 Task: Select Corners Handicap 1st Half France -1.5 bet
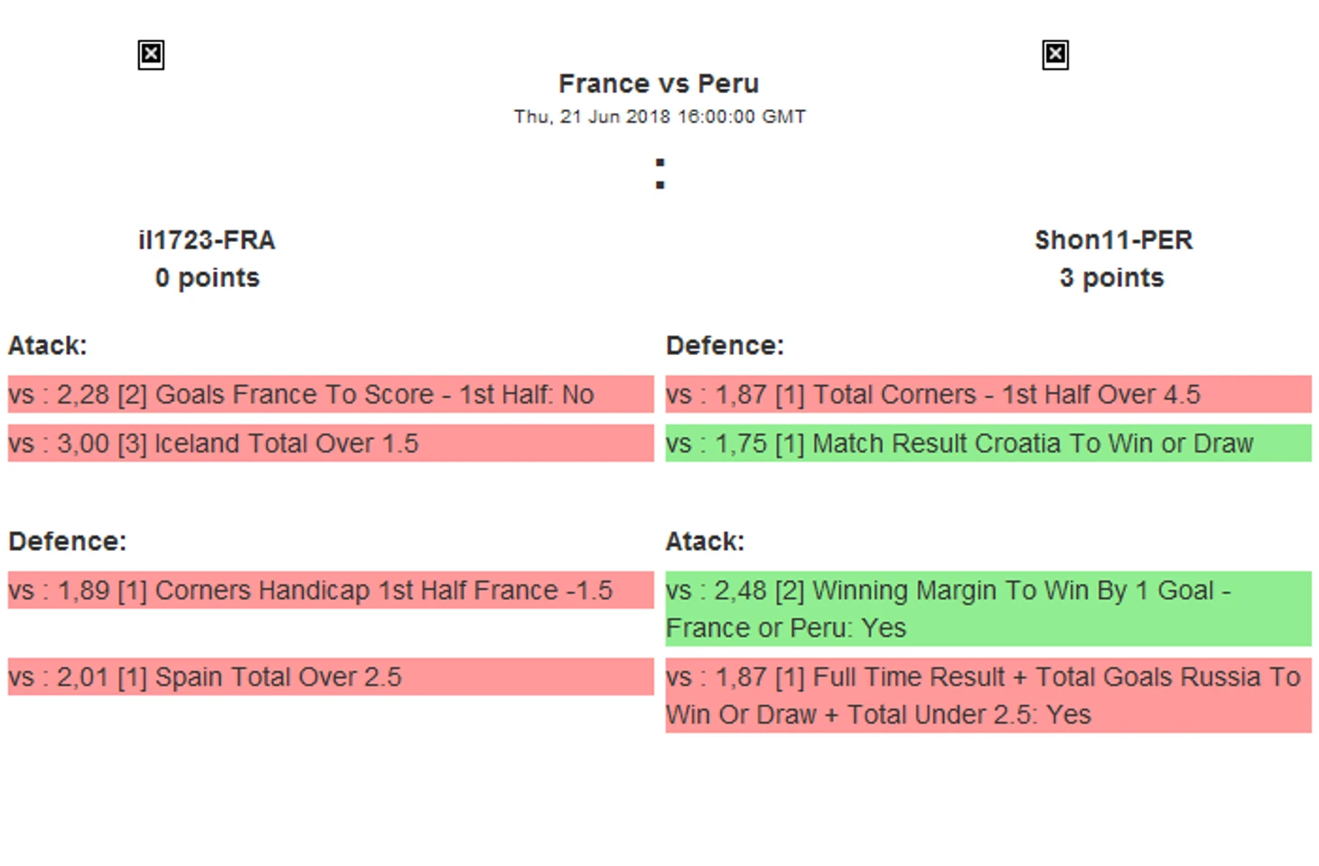coord(331,591)
